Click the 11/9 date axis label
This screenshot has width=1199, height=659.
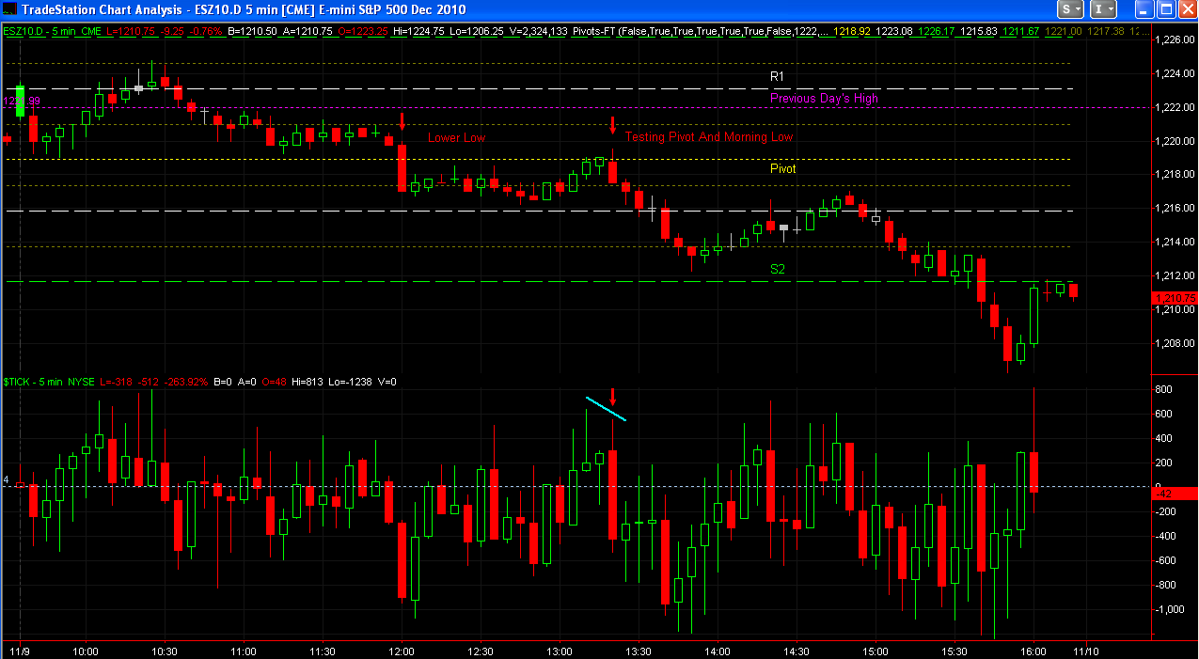20,650
